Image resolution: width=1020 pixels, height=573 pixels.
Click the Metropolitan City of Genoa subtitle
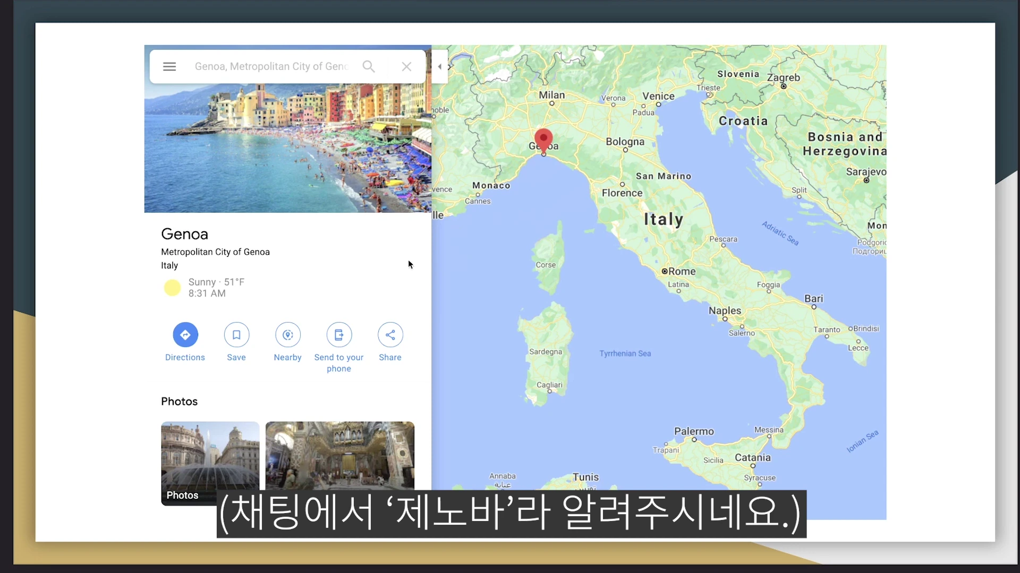[215, 252]
